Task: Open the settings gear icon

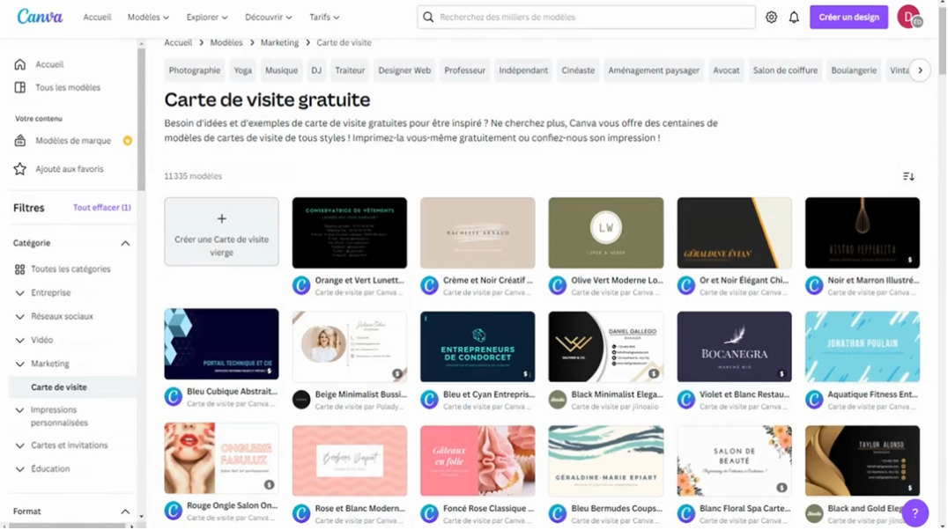Action: (x=771, y=17)
